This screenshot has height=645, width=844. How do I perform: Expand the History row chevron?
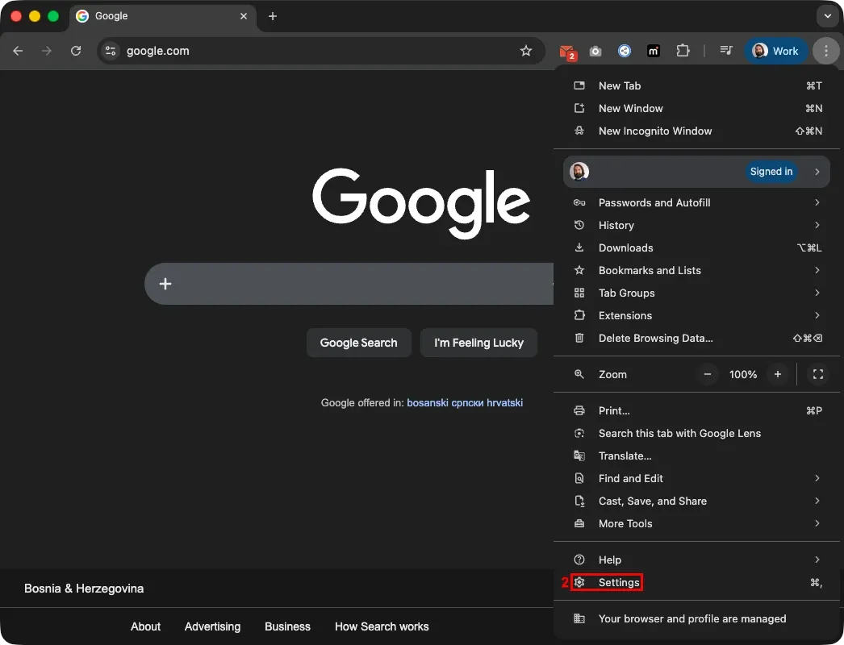(817, 226)
